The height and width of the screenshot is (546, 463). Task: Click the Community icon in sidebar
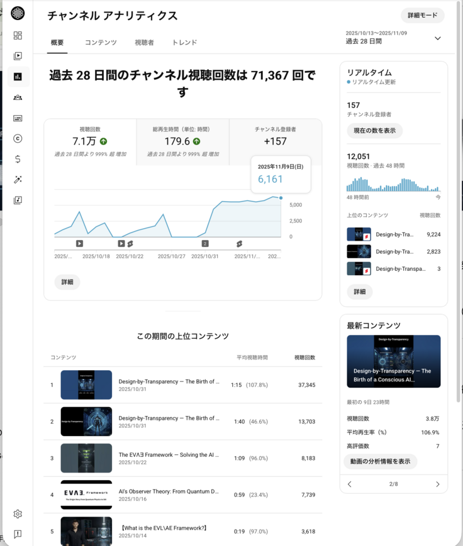tap(18, 97)
